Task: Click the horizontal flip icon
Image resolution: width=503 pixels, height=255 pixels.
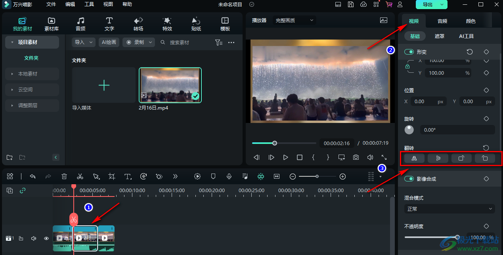Action: click(414, 159)
